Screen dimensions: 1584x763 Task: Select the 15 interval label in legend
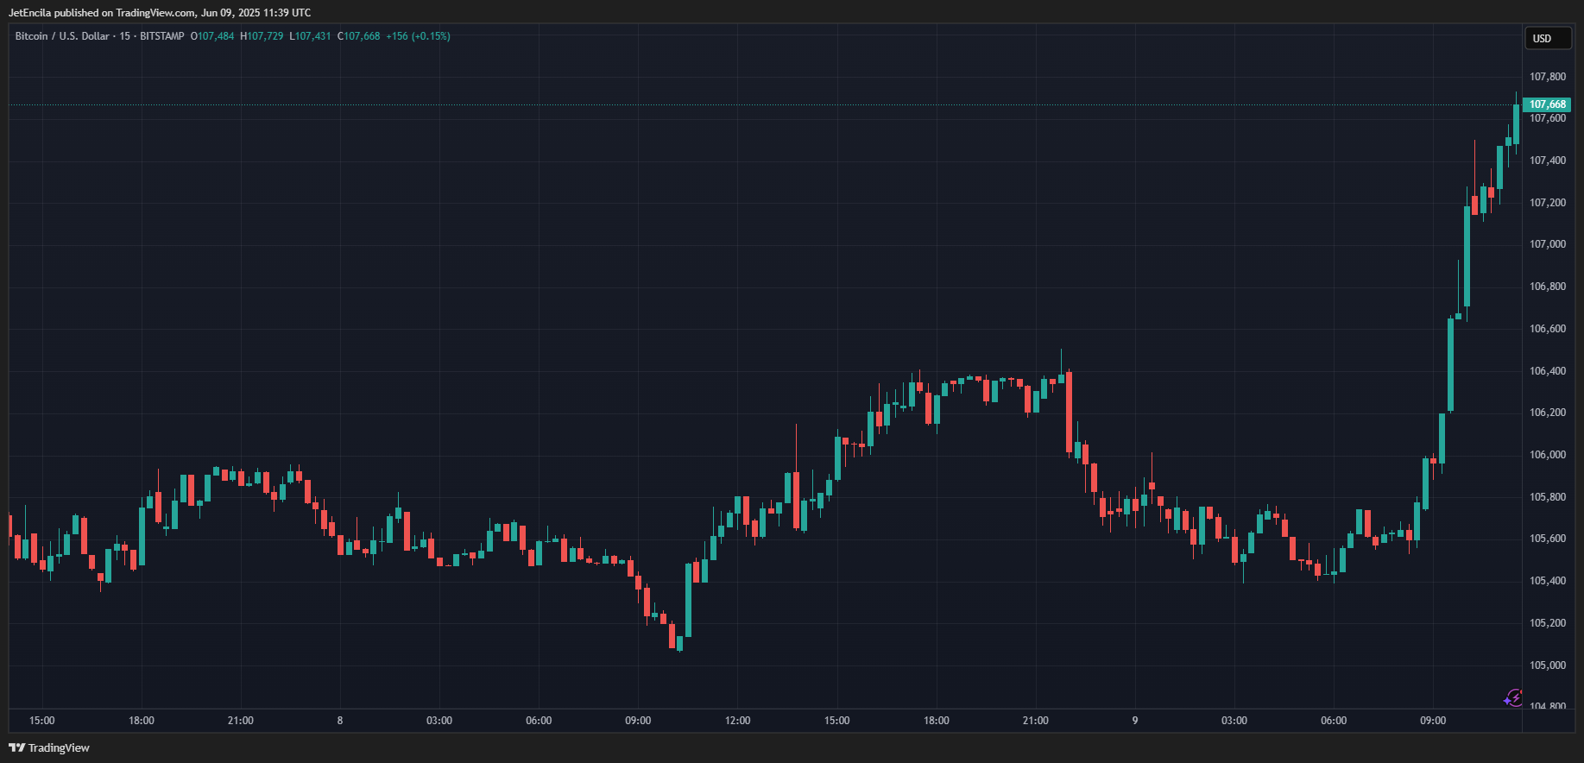(x=125, y=36)
